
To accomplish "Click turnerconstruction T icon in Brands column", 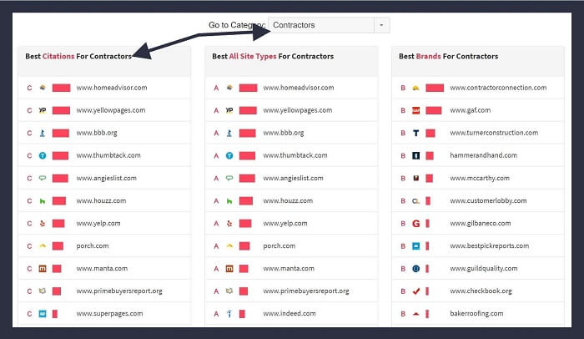I will coord(416,133).
